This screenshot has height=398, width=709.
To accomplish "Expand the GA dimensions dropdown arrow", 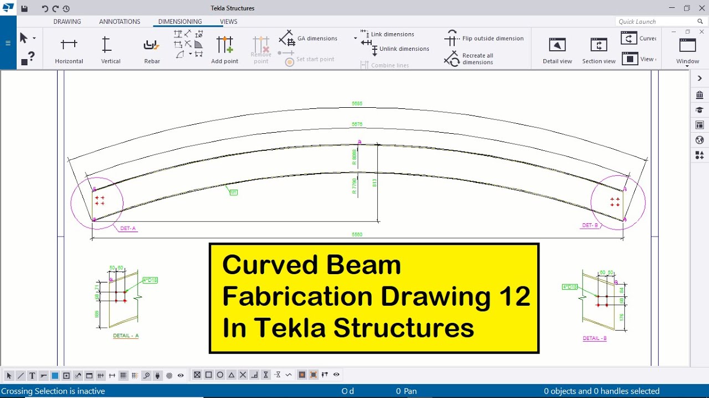I will click(x=356, y=39).
